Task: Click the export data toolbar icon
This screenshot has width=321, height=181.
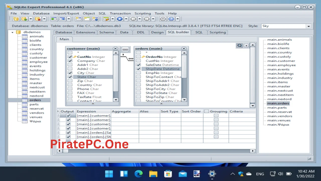Action: (x=62, y=19)
